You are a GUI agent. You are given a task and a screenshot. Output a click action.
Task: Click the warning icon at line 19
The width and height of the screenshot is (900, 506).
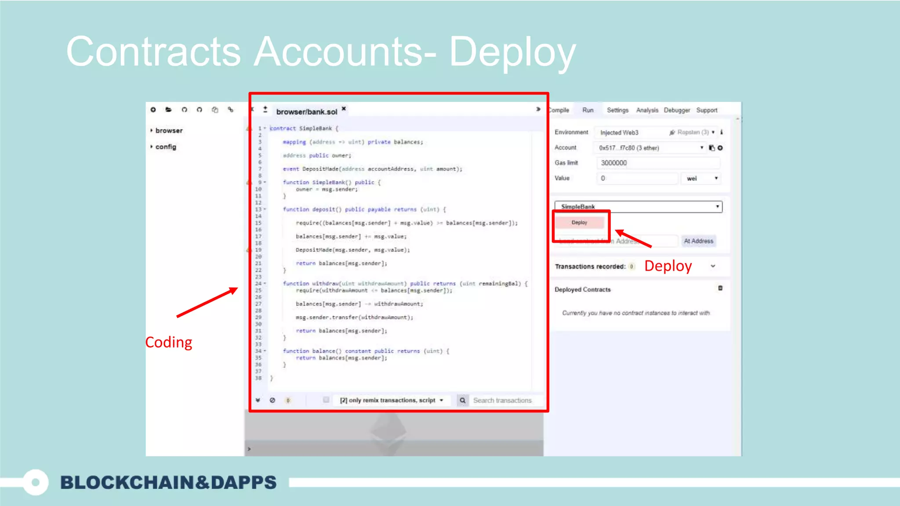(249, 250)
